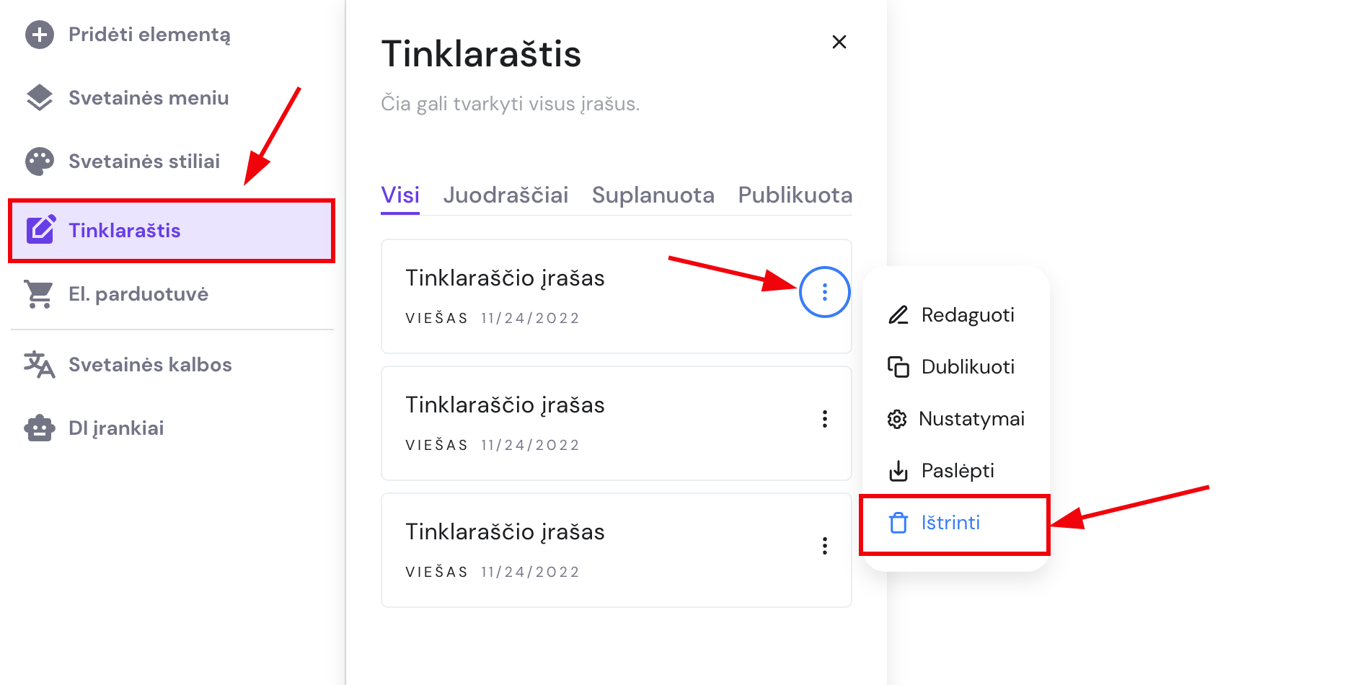
Task: Click the Ištrinti delete option
Action: click(949, 523)
